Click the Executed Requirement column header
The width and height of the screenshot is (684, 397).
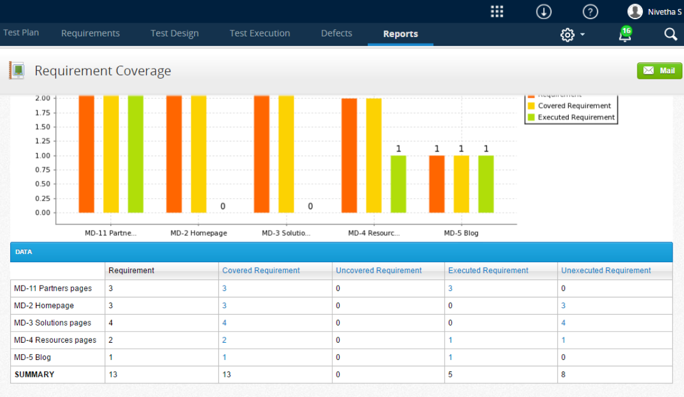click(488, 271)
